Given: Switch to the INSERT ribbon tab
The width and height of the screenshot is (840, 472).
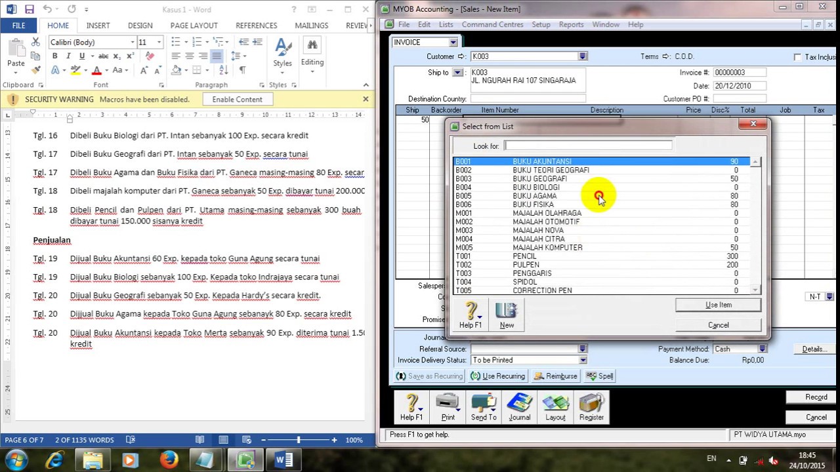Looking at the screenshot, I should pos(98,25).
